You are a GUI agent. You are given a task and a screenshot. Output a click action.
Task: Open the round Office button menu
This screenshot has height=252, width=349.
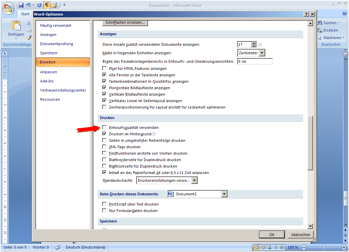pos(8,8)
